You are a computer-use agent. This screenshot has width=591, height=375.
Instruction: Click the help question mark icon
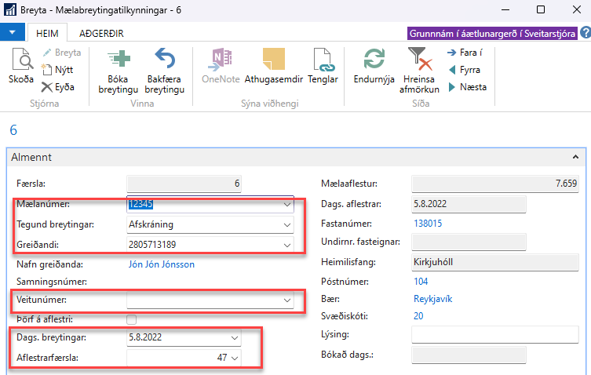585,33
